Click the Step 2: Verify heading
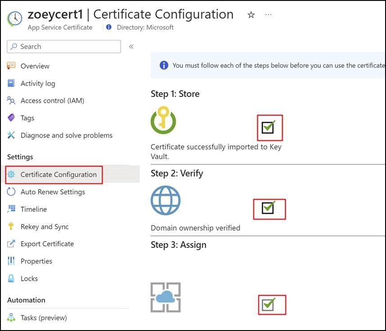Viewport: 386px width, 331px height. 177,173
